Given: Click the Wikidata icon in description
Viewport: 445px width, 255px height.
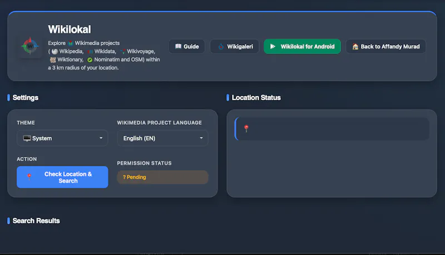Looking at the screenshot, I should click(90, 51).
